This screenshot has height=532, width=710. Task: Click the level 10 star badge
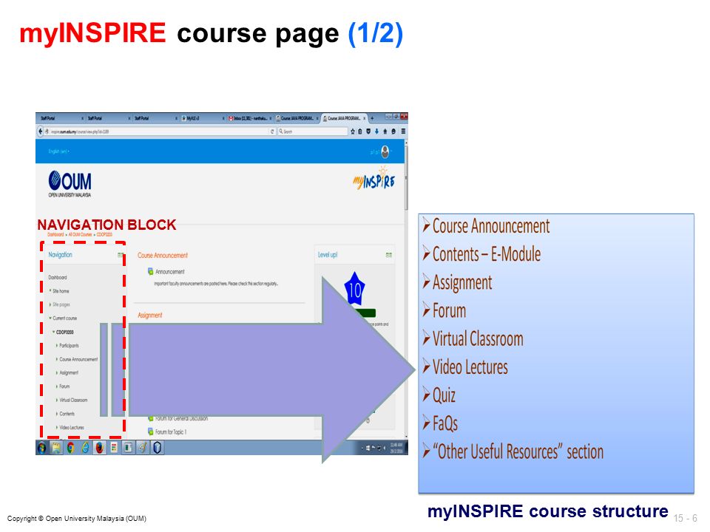(x=354, y=289)
